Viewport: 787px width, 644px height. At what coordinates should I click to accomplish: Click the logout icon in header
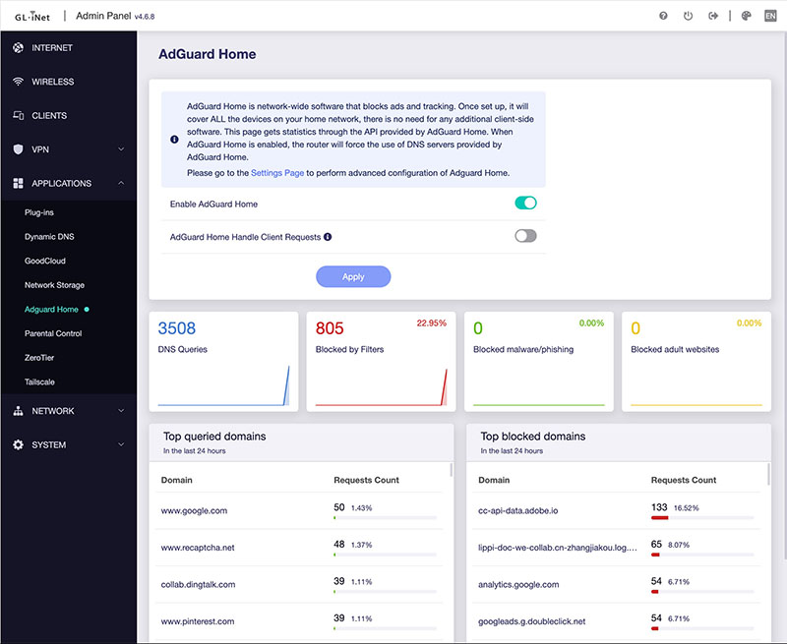pyautogui.click(x=712, y=16)
